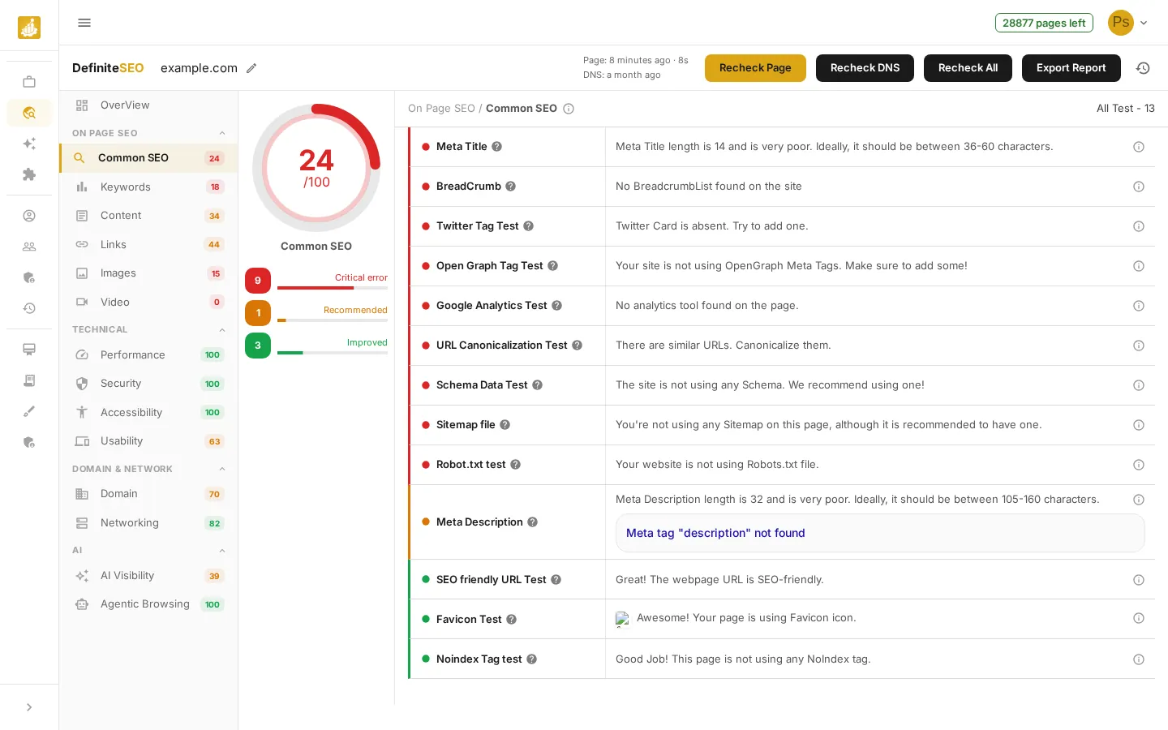Filter by the Critical error count 9

click(x=258, y=281)
